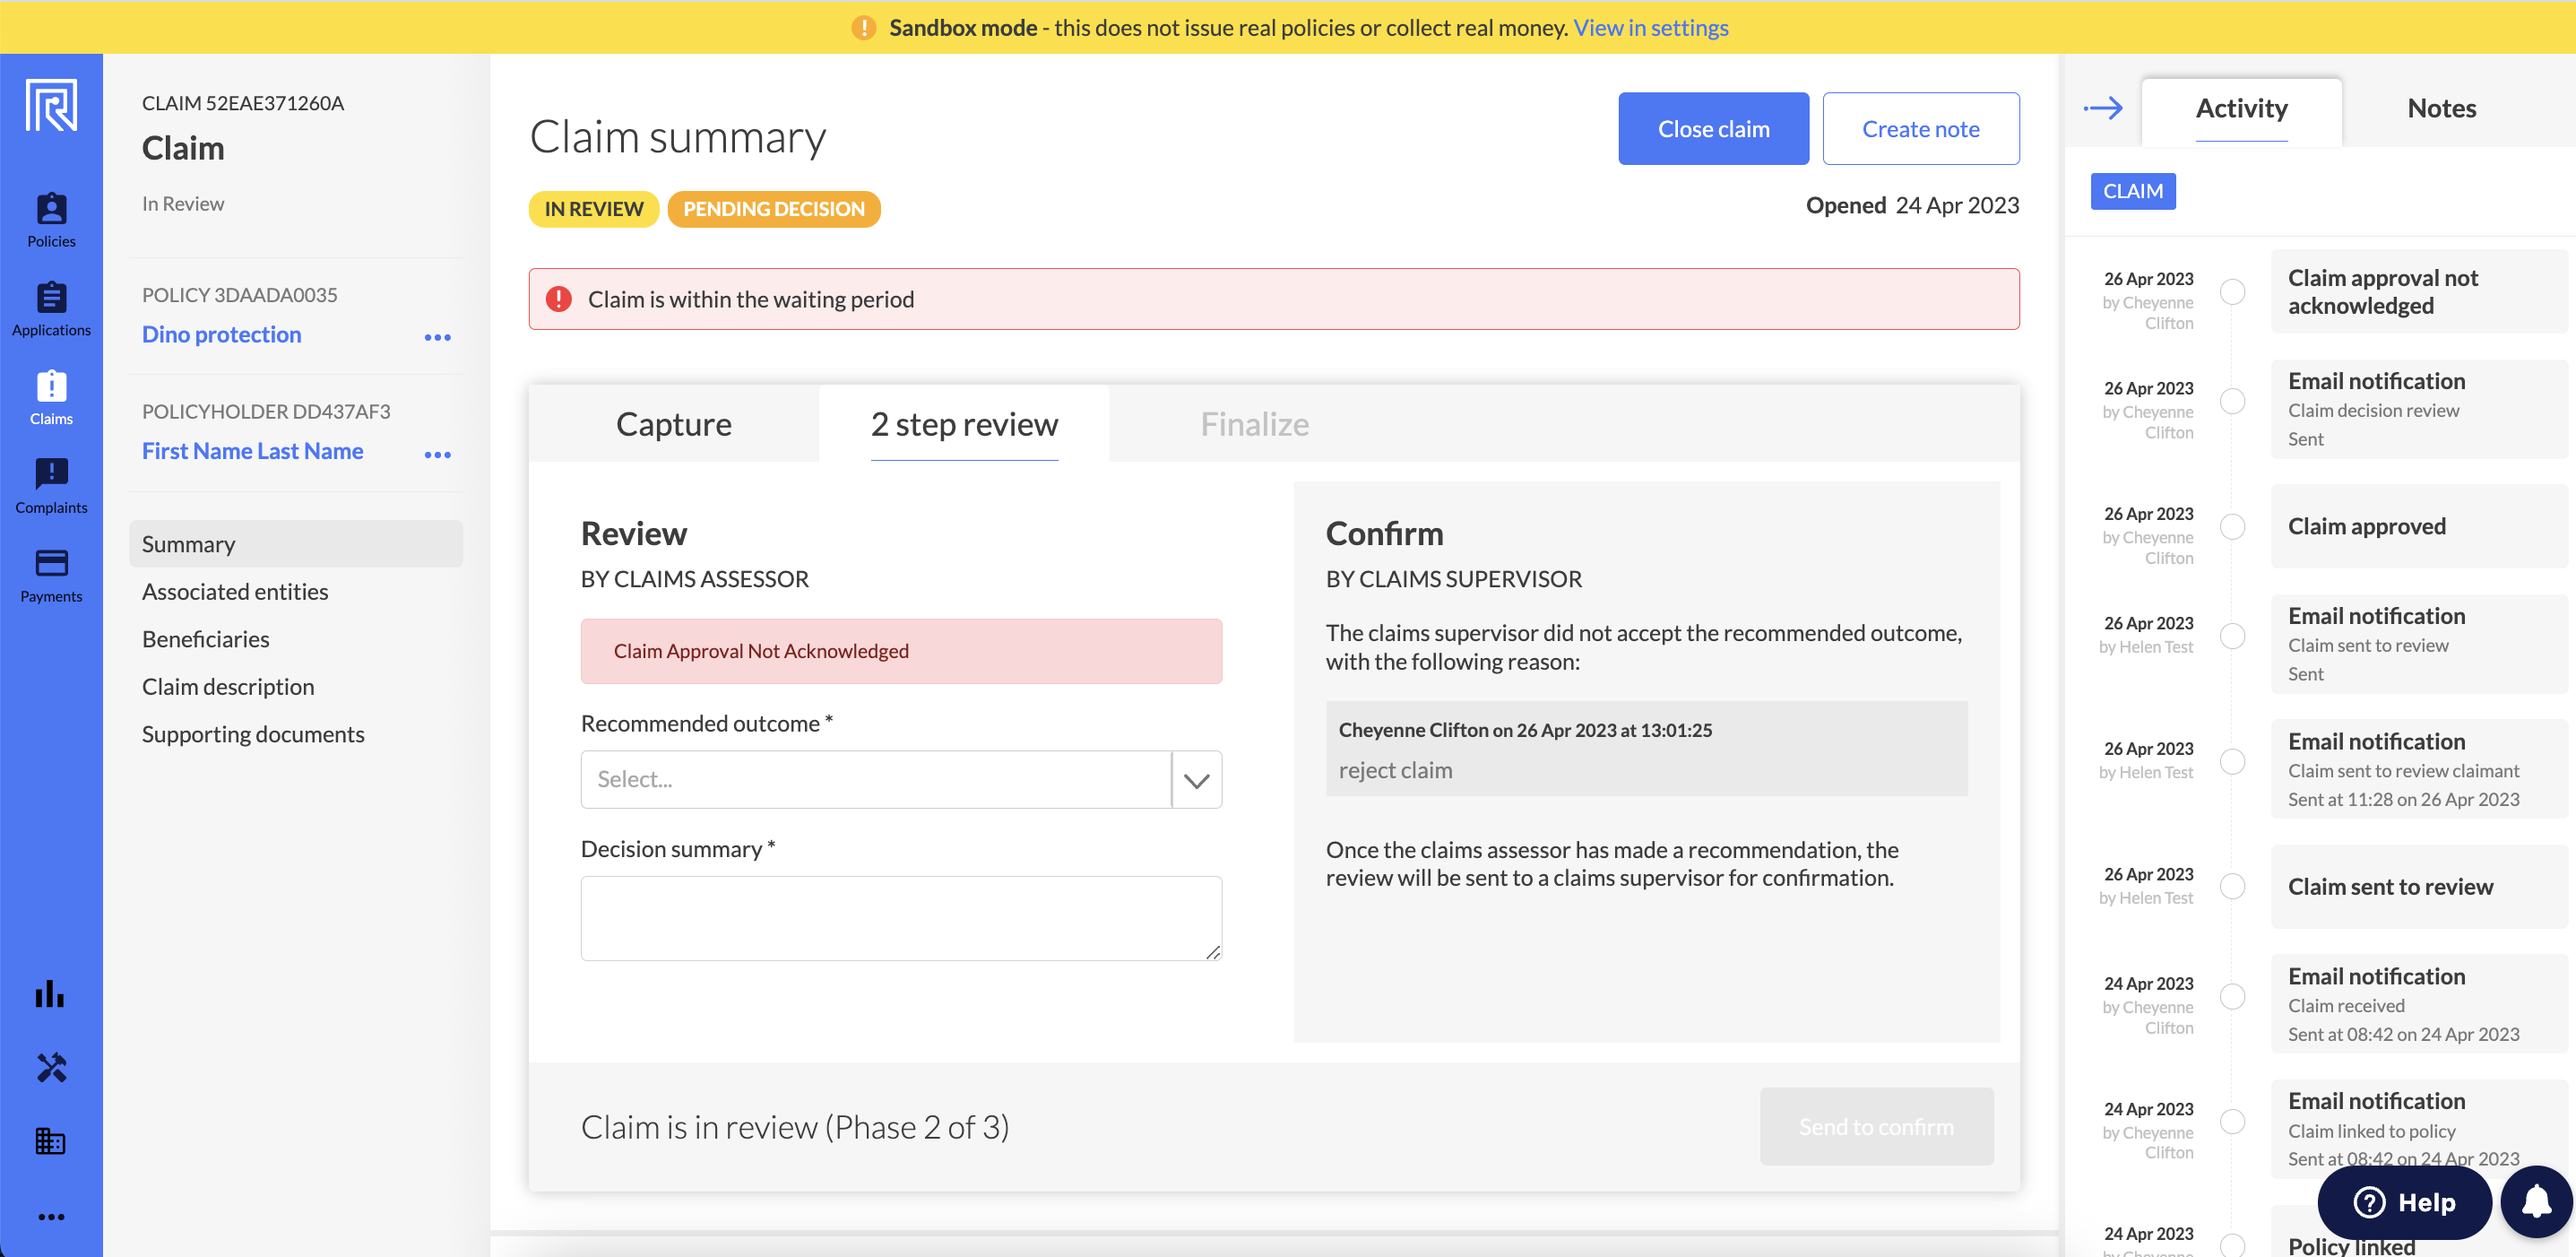Expand the Recommended outcome dropdown
The height and width of the screenshot is (1257, 2576).
pyautogui.click(x=1196, y=780)
